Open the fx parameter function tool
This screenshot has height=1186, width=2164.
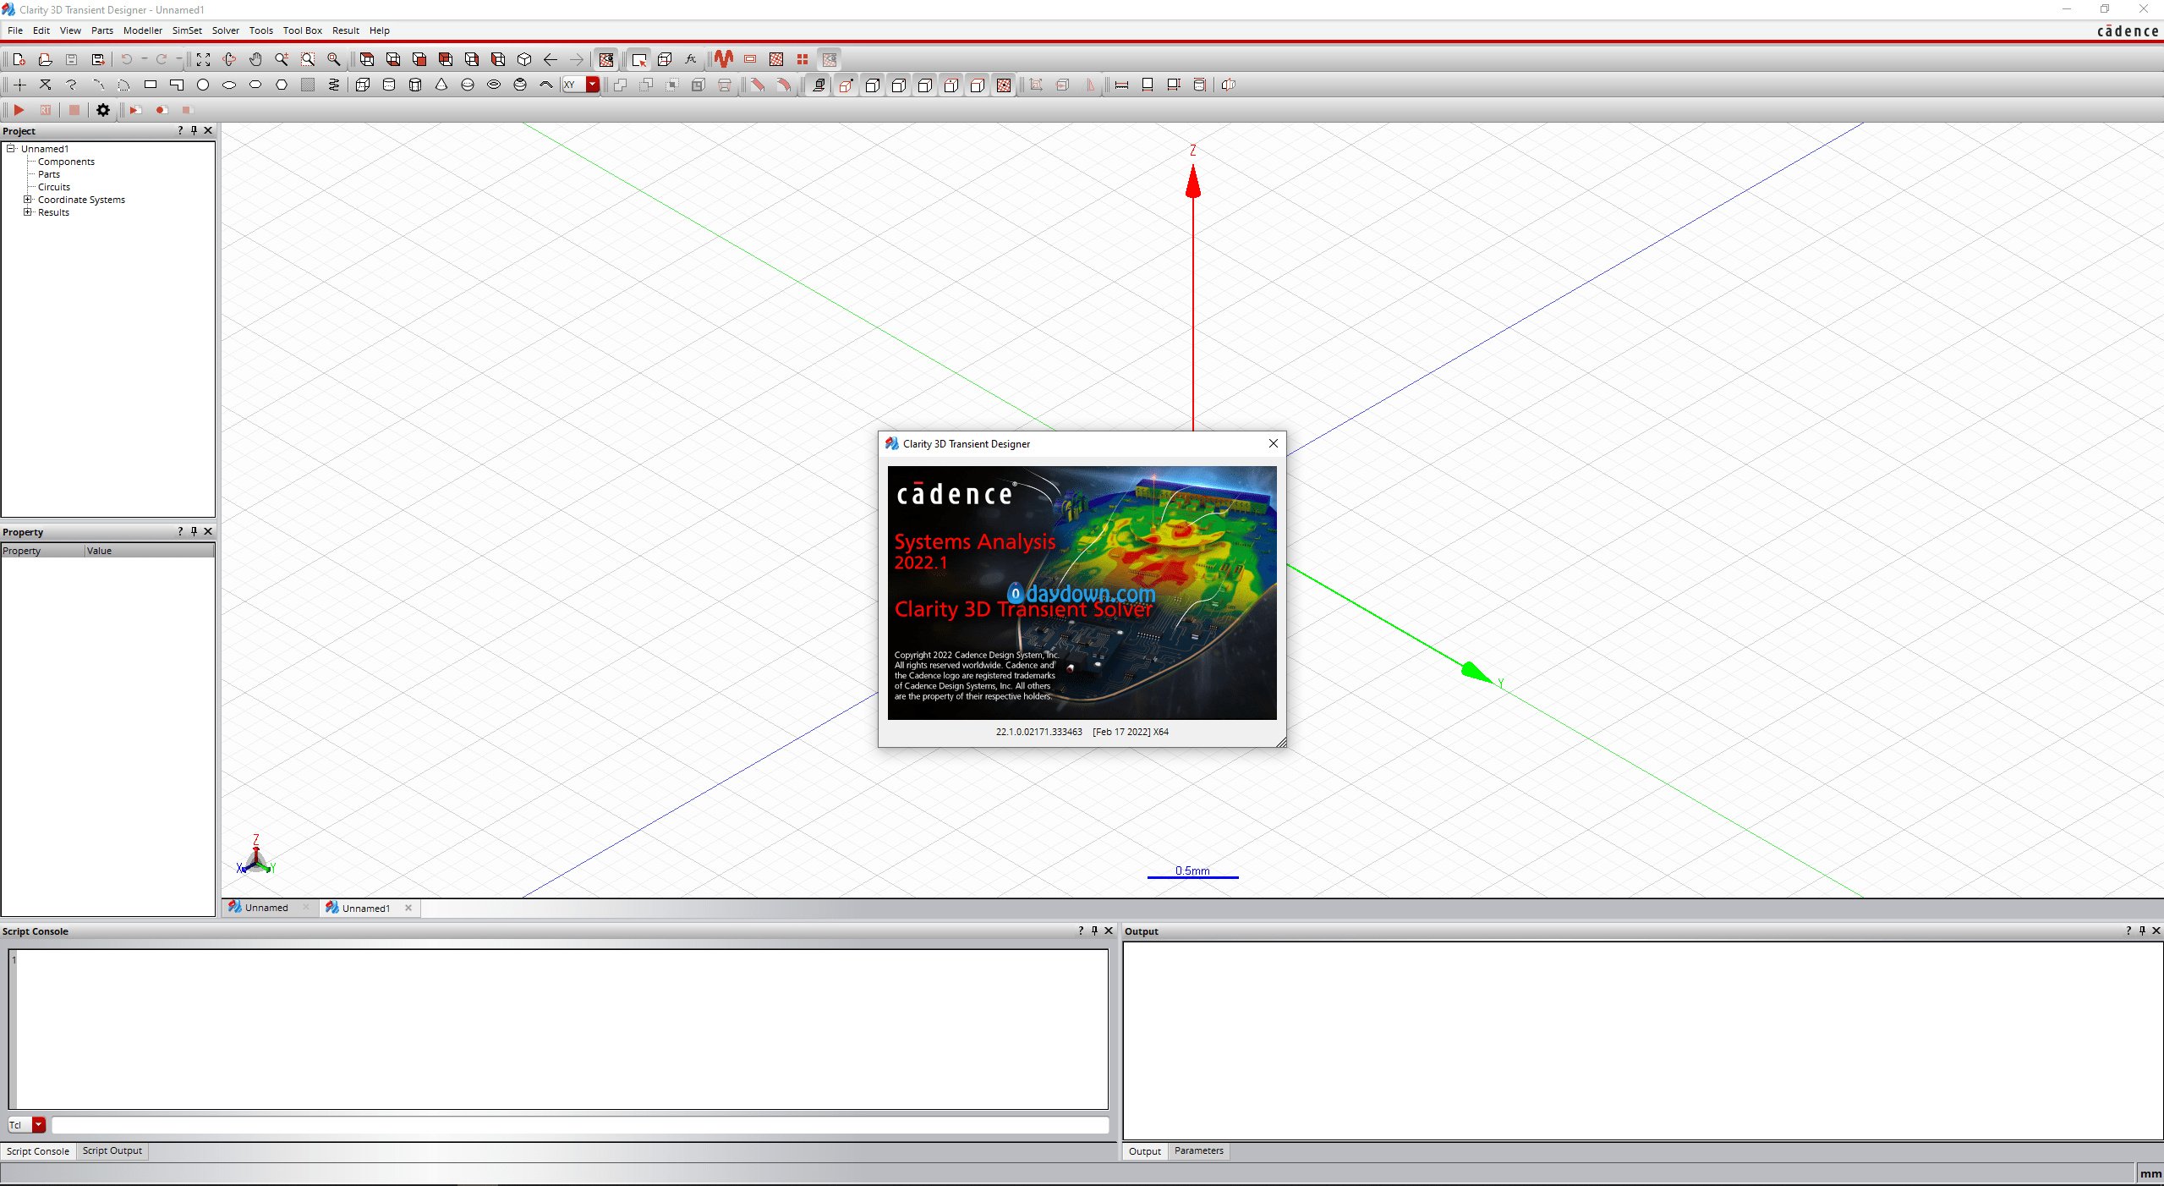pos(691,59)
